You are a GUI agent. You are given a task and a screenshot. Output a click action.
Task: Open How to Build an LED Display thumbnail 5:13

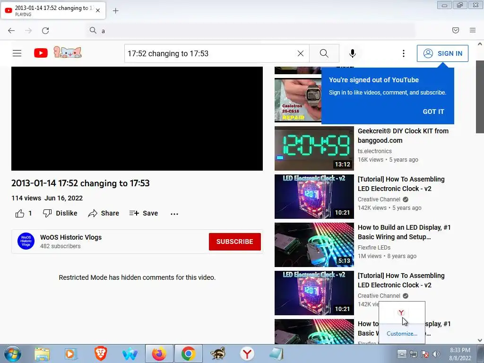(x=314, y=245)
